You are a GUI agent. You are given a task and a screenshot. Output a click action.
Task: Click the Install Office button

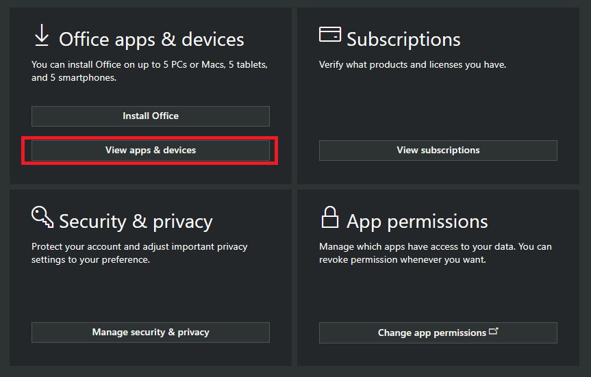[x=151, y=116]
